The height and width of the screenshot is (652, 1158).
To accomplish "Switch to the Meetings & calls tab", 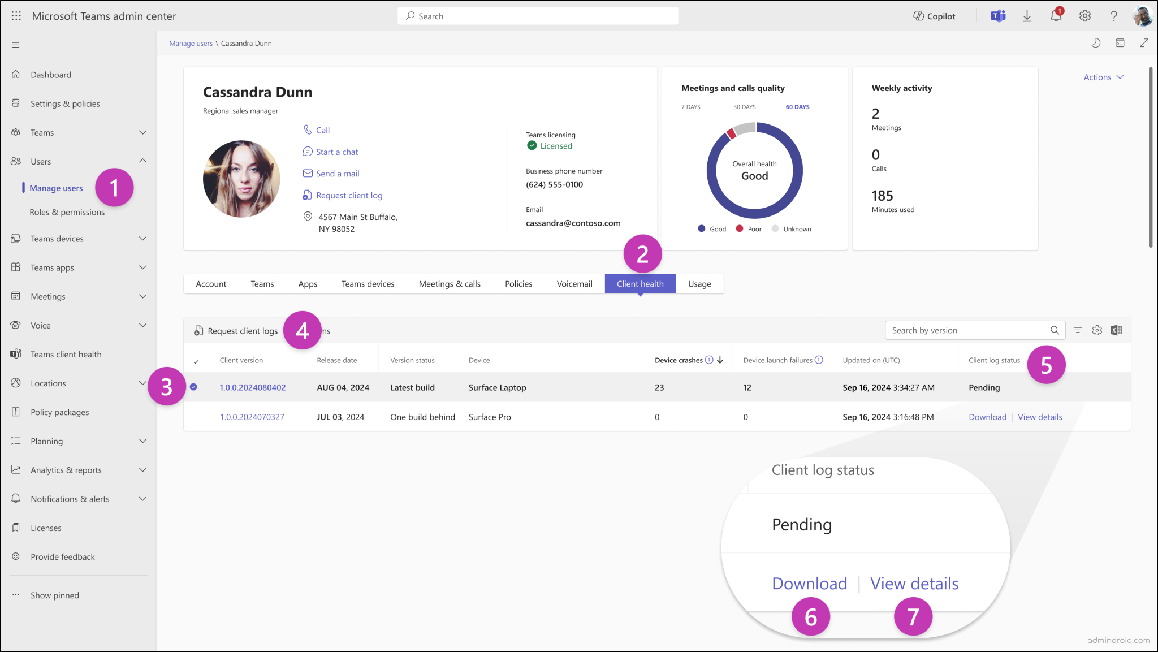I will point(450,283).
